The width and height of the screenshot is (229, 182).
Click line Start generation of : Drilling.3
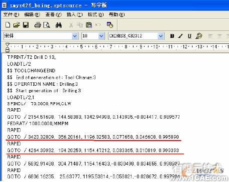[44, 91]
